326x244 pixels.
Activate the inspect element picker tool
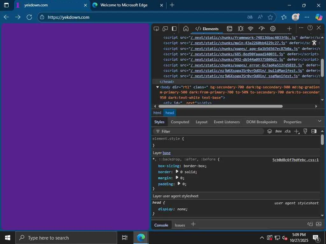click(156, 29)
